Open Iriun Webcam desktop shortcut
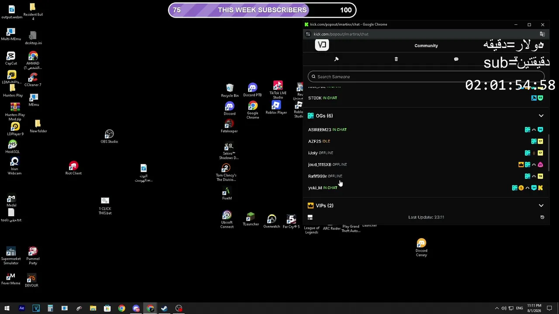559x314 pixels. [14, 167]
